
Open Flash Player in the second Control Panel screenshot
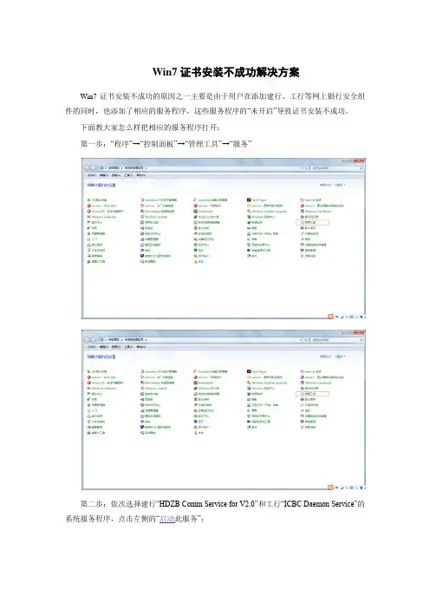point(257,371)
